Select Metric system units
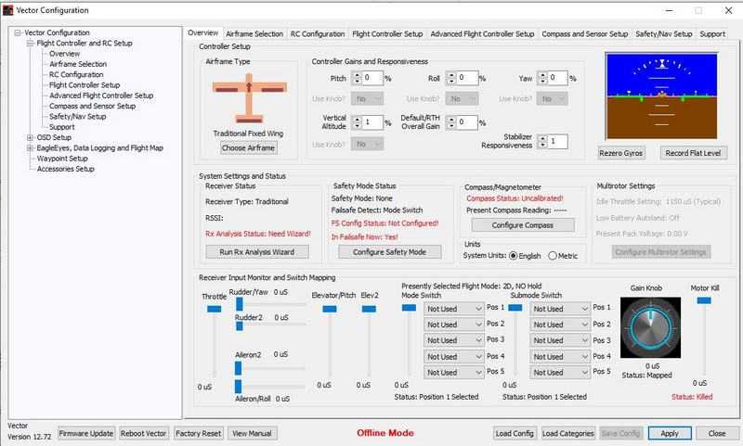 [553, 256]
